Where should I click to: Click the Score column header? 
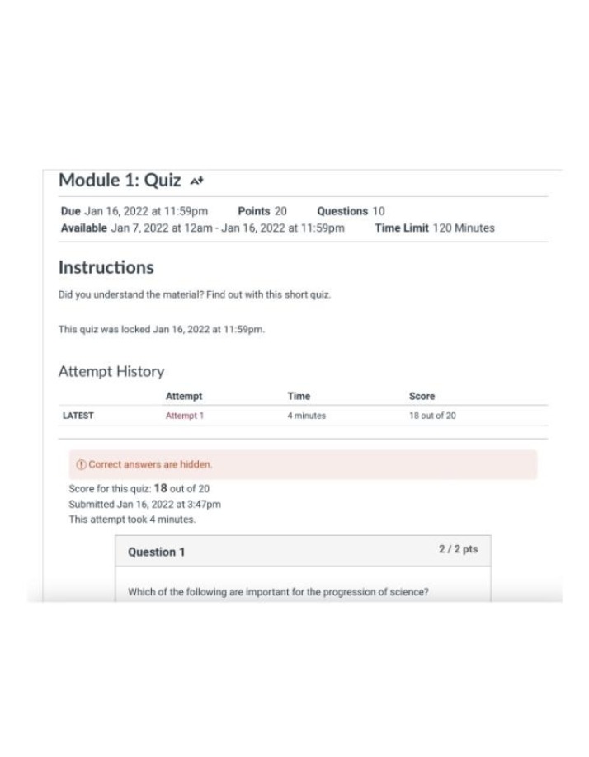pyautogui.click(x=422, y=396)
